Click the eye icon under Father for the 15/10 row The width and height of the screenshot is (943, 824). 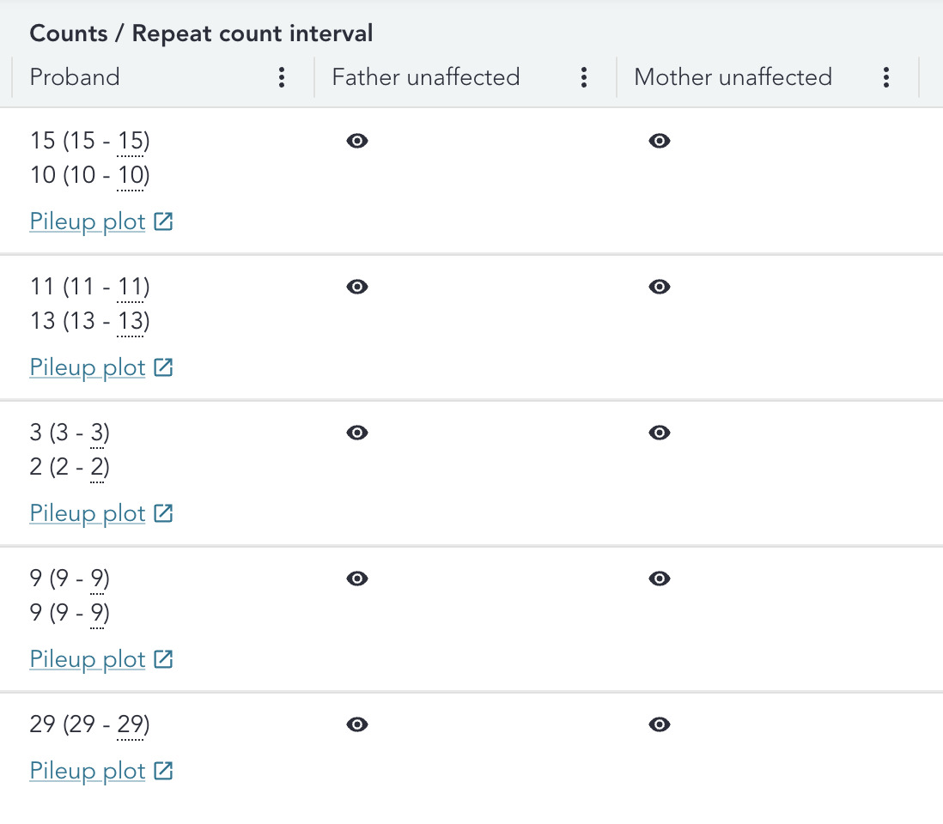[x=356, y=140]
